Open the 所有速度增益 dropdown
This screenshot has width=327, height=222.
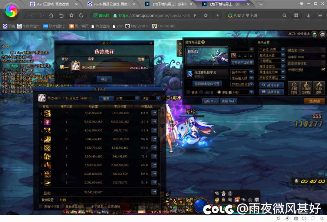point(272,78)
